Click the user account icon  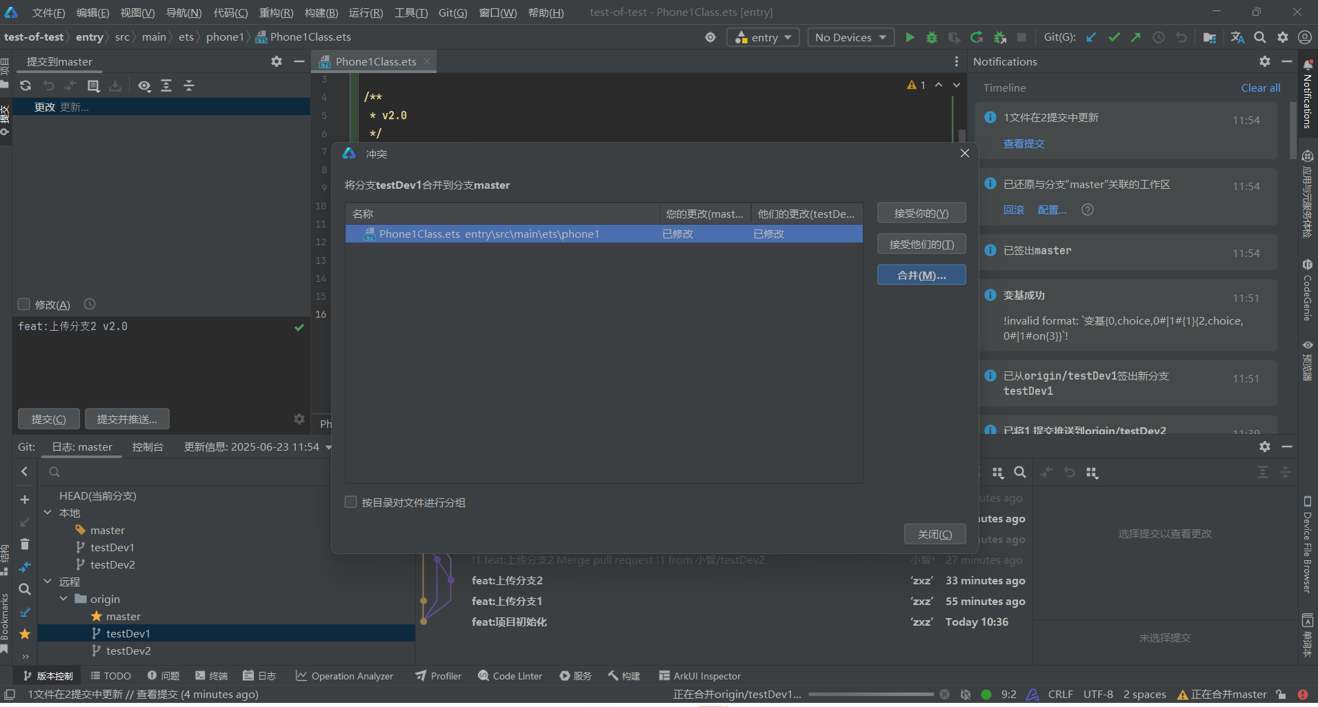point(1305,37)
